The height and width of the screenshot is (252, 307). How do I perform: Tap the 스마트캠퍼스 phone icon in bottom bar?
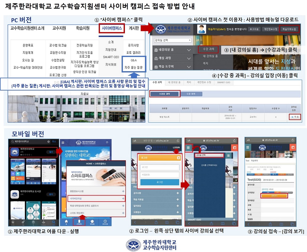(79, 222)
